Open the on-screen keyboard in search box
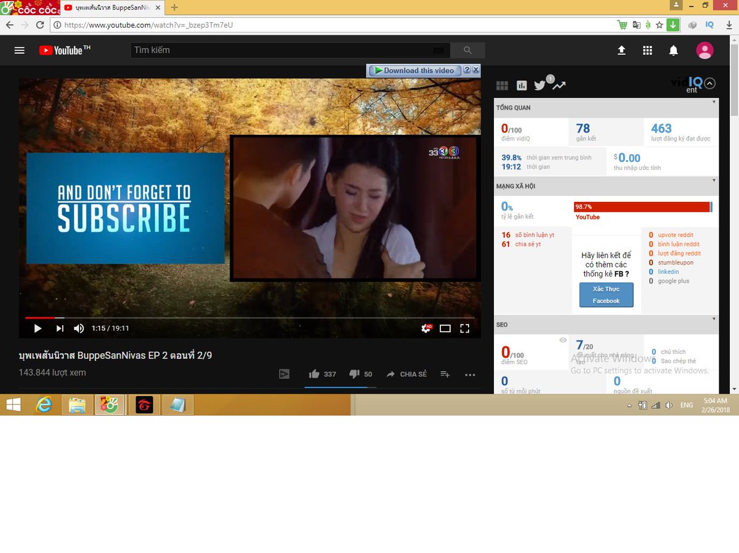The height and width of the screenshot is (553, 739). (x=438, y=50)
